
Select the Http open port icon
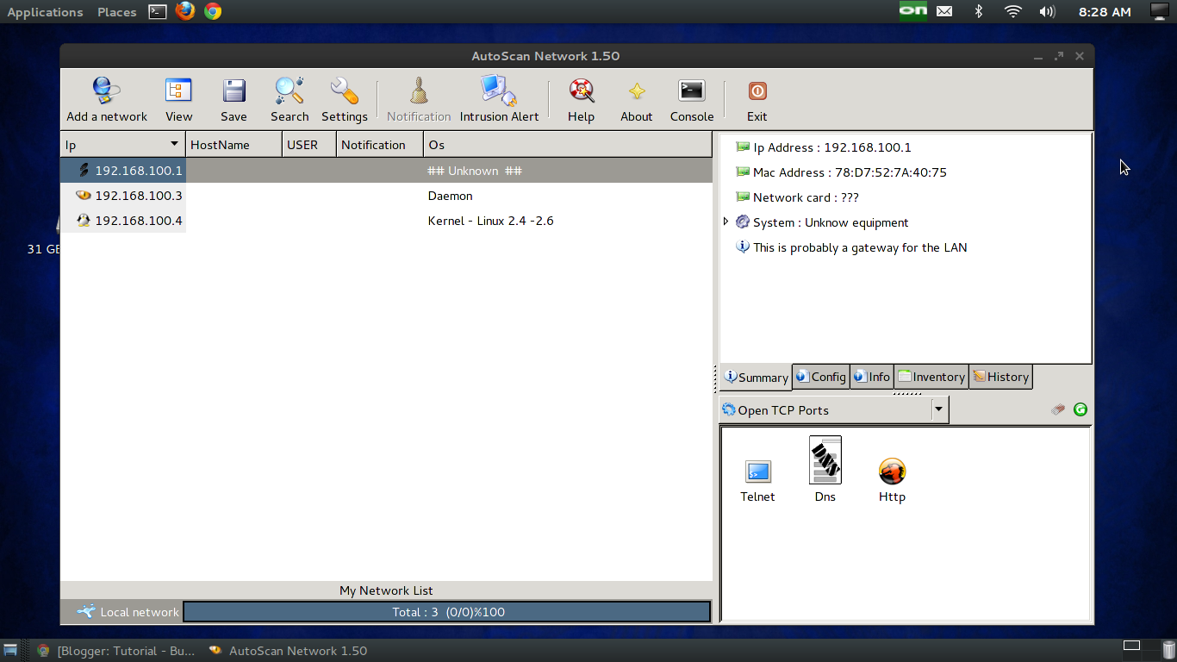point(892,472)
